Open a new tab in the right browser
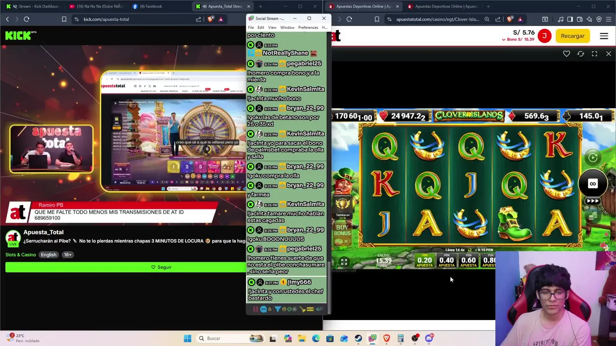Image resolution: width=616 pixels, height=346 pixels. pyautogui.click(x=488, y=6)
